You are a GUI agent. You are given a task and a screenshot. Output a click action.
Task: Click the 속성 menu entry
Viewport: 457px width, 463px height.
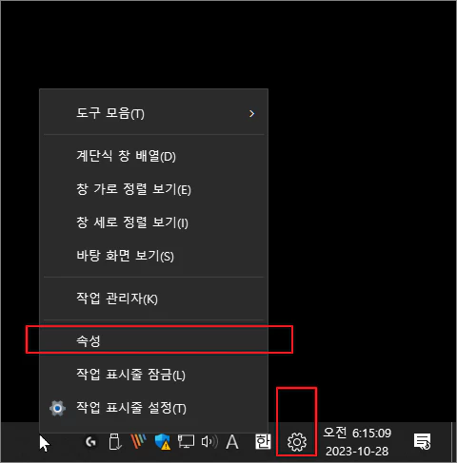tap(153, 341)
